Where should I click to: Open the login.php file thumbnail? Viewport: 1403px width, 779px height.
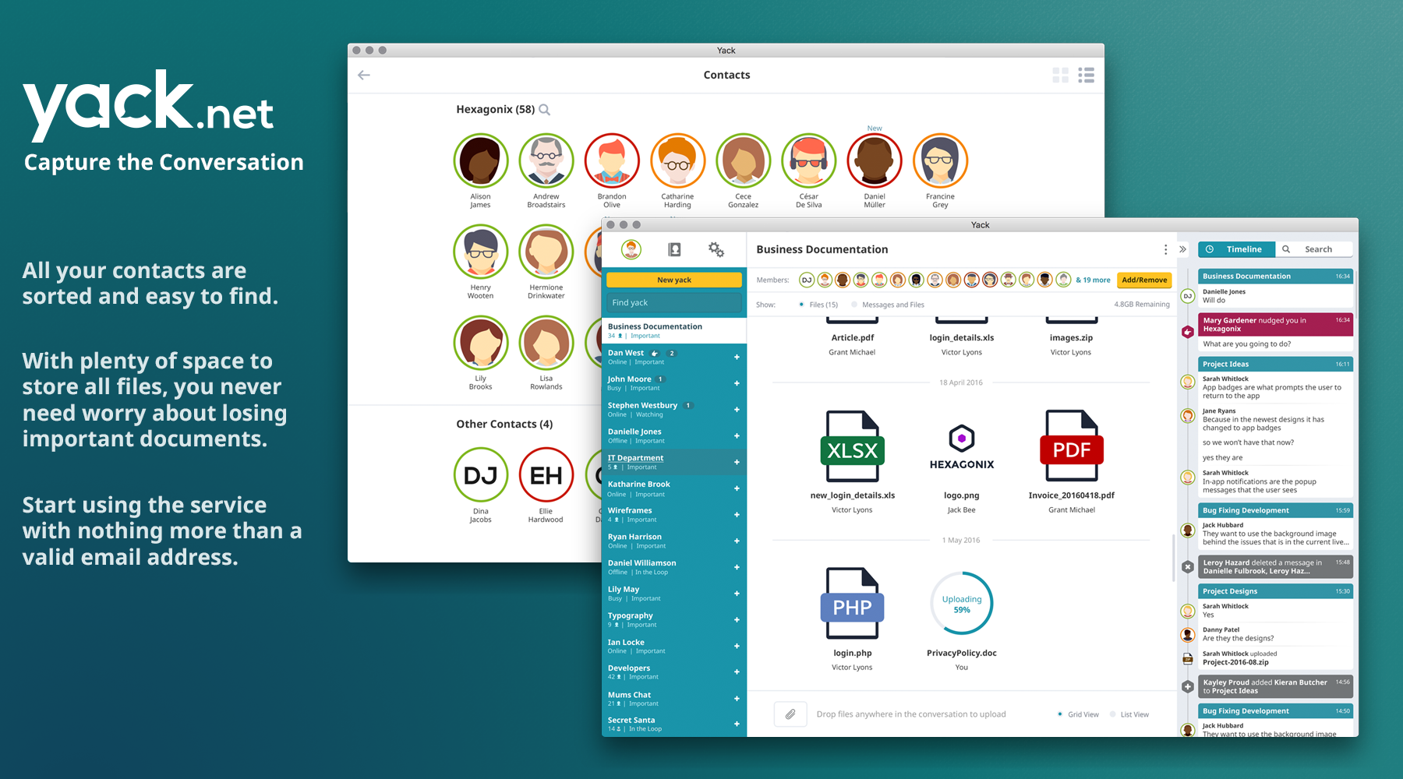pos(852,604)
